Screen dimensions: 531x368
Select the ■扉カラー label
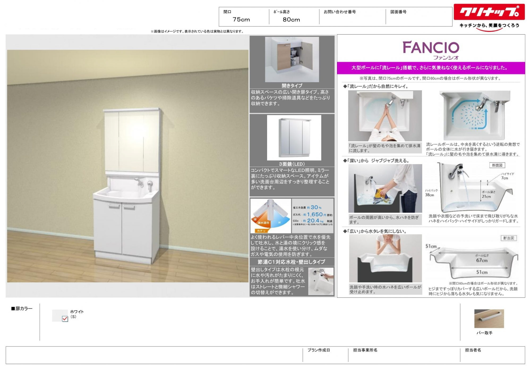(22, 309)
